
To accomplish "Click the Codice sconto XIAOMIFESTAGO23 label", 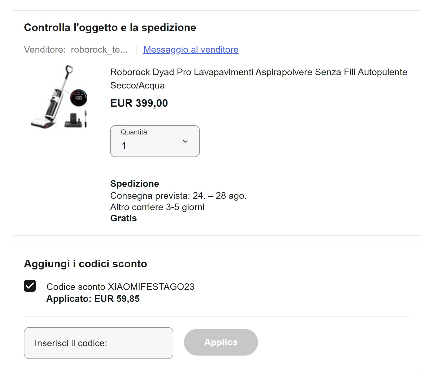I will (120, 287).
